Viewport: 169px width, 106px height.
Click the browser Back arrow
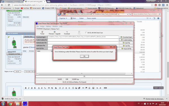(x=2, y=5)
